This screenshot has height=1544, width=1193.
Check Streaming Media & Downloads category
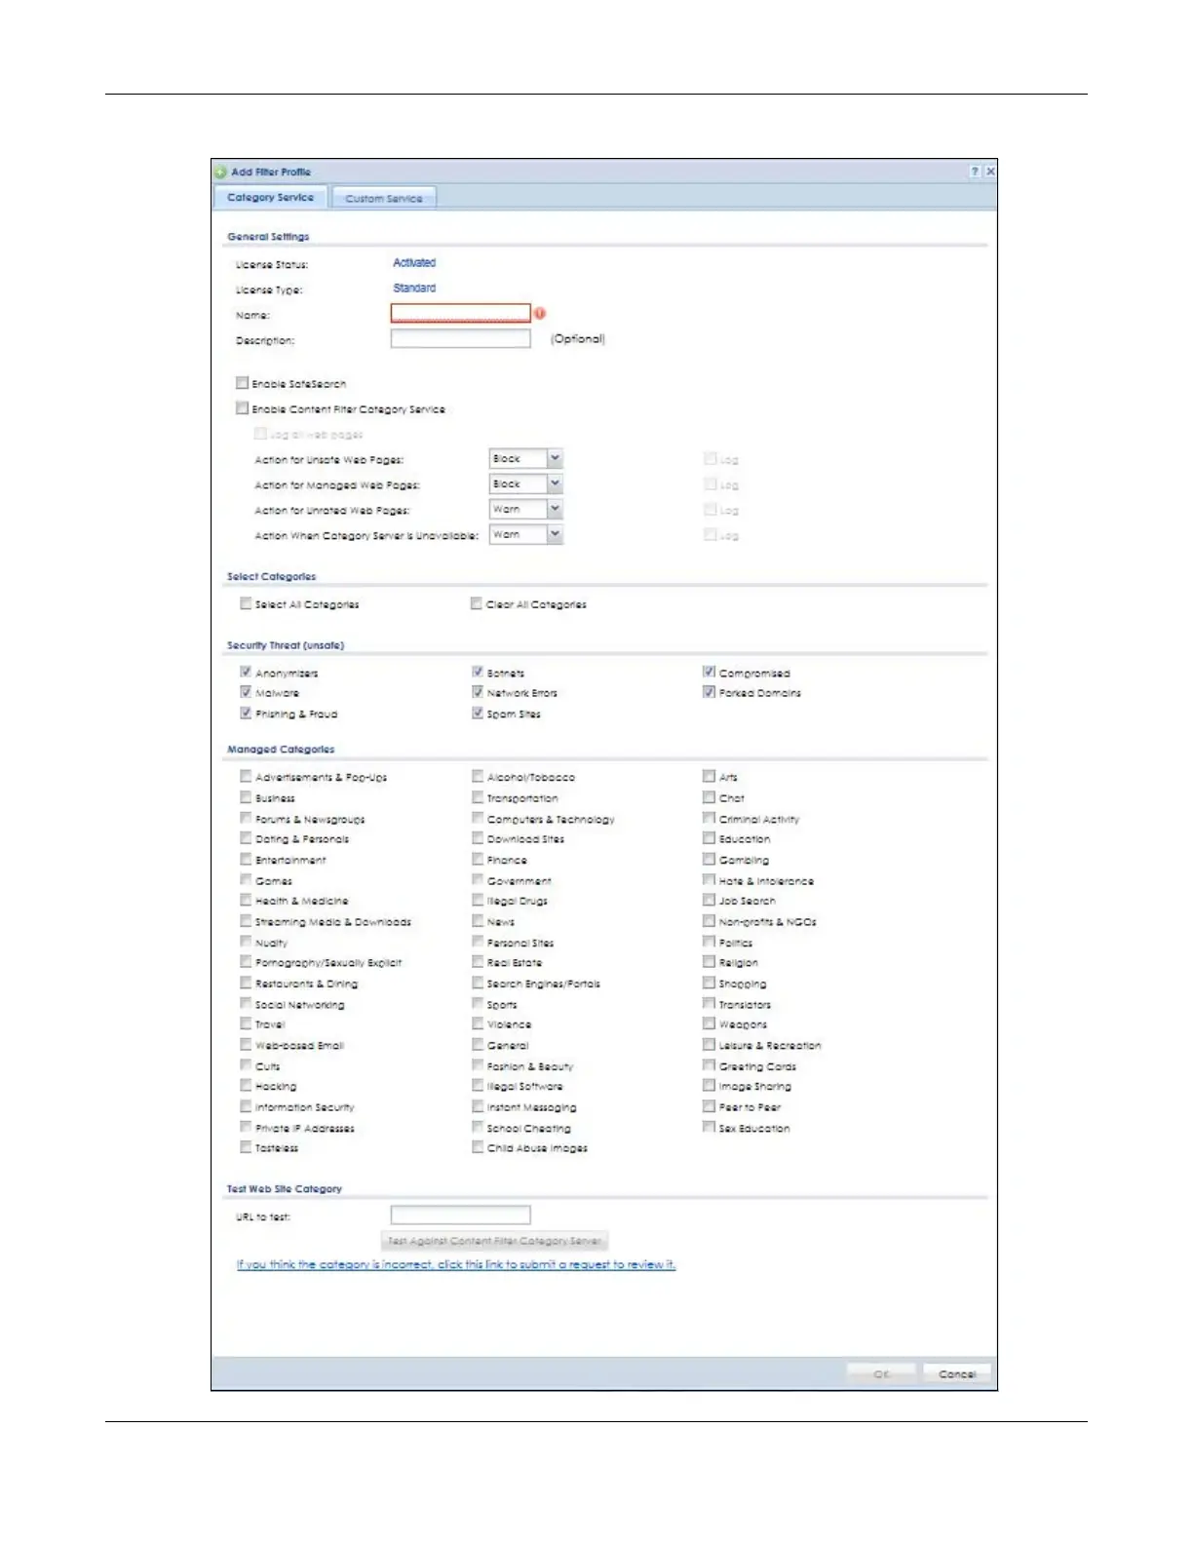point(246,920)
